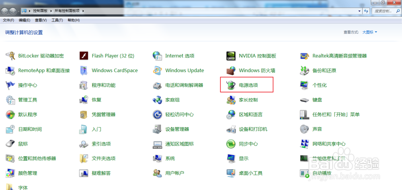Open the 管理工具 gear icon

pyautogui.click(x=10, y=100)
